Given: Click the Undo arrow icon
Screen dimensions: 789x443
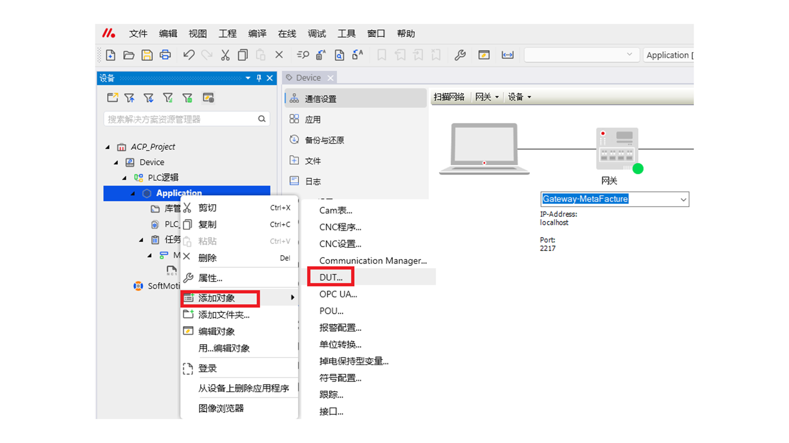Looking at the screenshot, I should 189,55.
